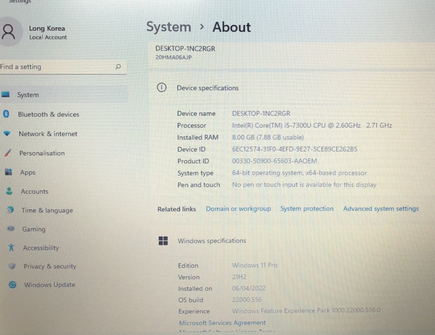This screenshot has width=435, height=335.
Task: Go back to System via breadcrumb
Action: point(169,27)
